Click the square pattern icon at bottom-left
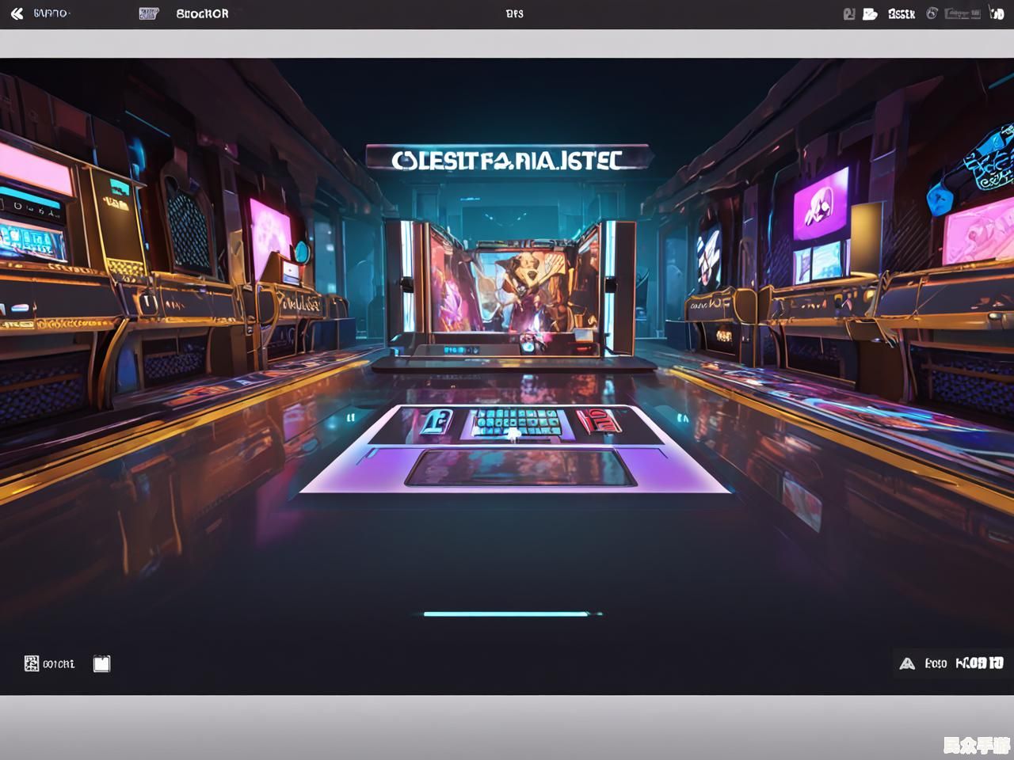 point(32,663)
